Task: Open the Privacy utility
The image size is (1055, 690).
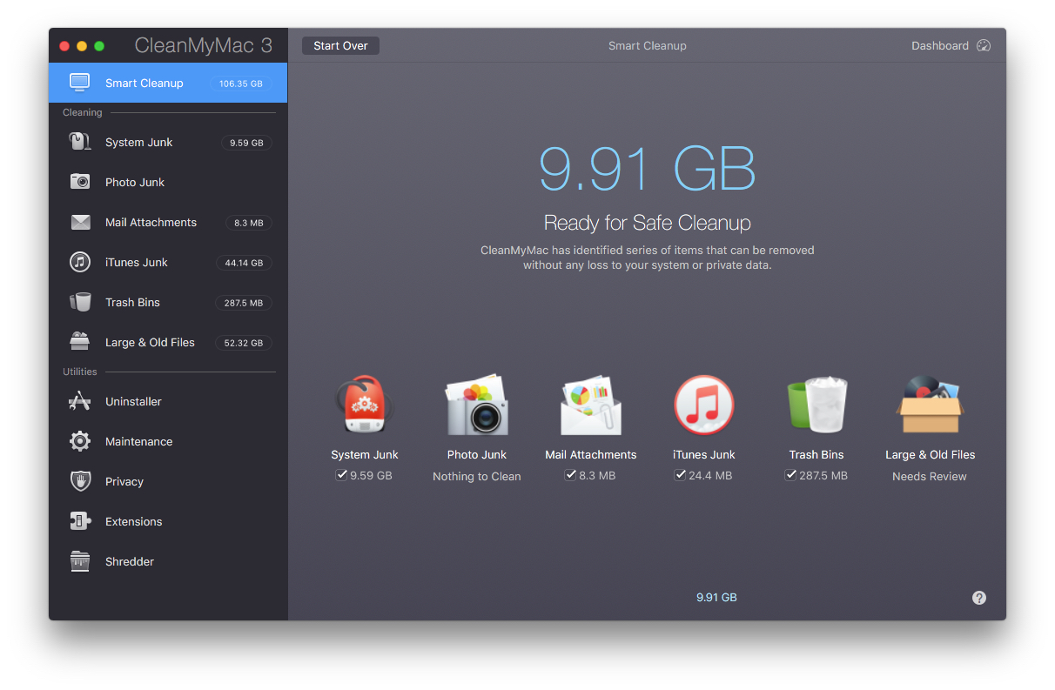Action: coord(168,481)
